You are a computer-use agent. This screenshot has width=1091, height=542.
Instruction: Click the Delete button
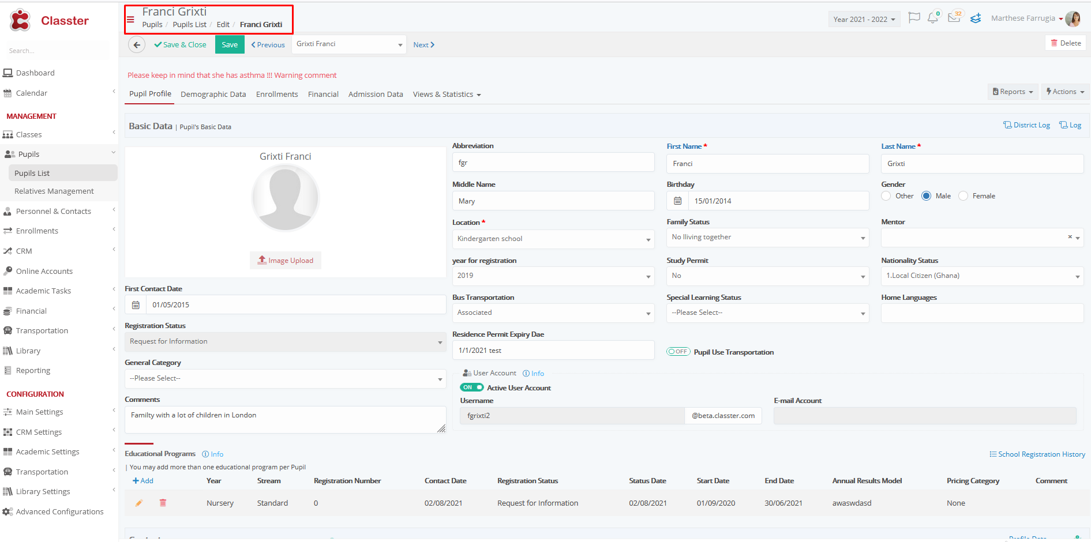point(1066,43)
